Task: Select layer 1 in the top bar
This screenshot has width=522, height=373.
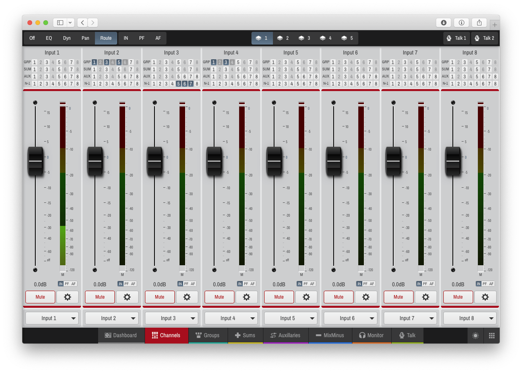Action: click(x=262, y=38)
